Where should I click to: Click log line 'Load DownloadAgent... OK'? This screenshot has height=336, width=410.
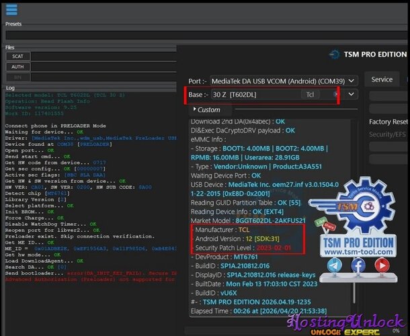44,261
